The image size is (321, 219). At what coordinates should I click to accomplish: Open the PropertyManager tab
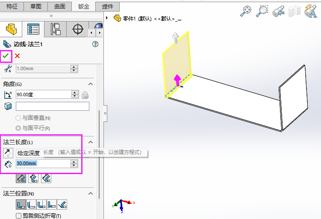(33, 29)
